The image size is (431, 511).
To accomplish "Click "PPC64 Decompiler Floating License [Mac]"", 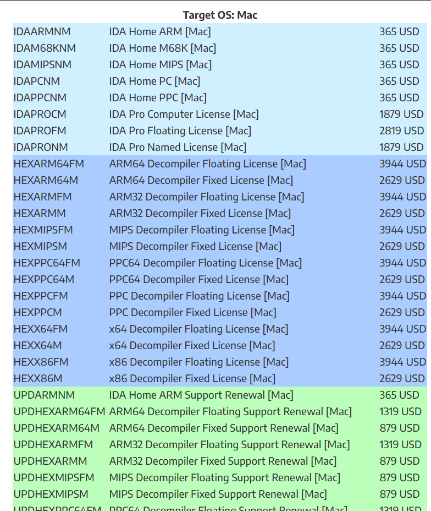I will click(x=206, y=263).
